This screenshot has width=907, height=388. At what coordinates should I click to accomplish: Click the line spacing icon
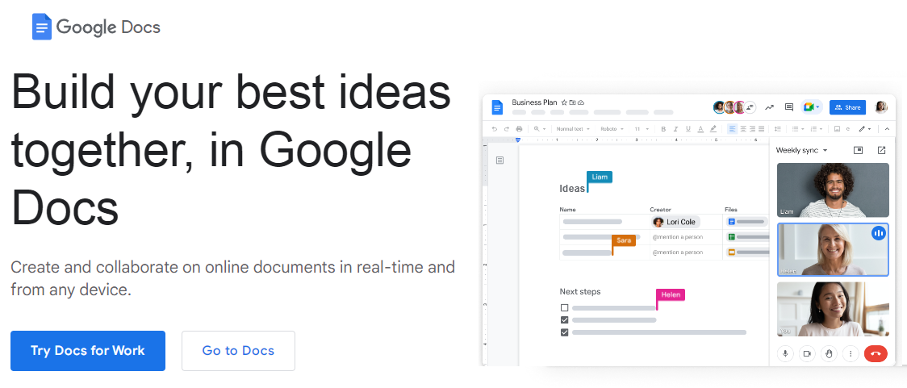(x=778, y=129)
